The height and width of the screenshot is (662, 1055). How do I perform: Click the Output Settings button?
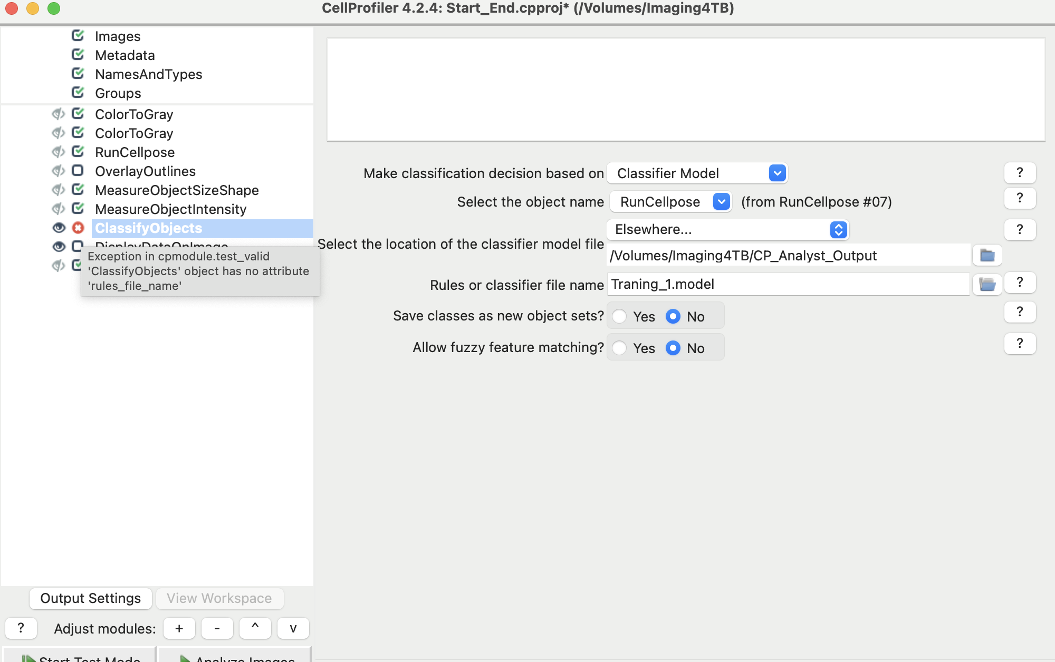pyautogui.click(x=90, y=598)
